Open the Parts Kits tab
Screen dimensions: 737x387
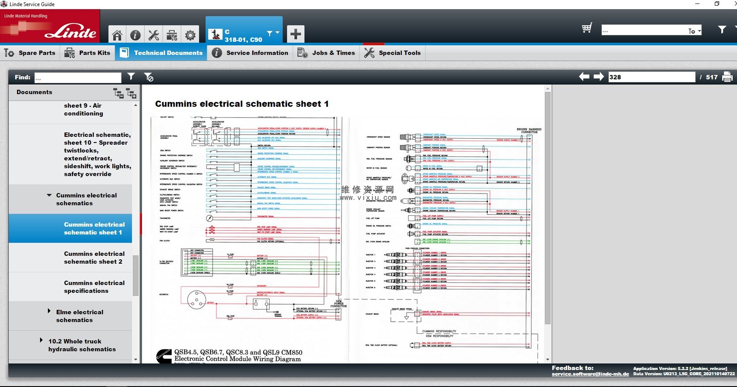point(87,53)
